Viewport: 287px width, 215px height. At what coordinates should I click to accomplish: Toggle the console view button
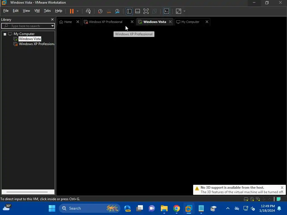(x=166, y=11)
